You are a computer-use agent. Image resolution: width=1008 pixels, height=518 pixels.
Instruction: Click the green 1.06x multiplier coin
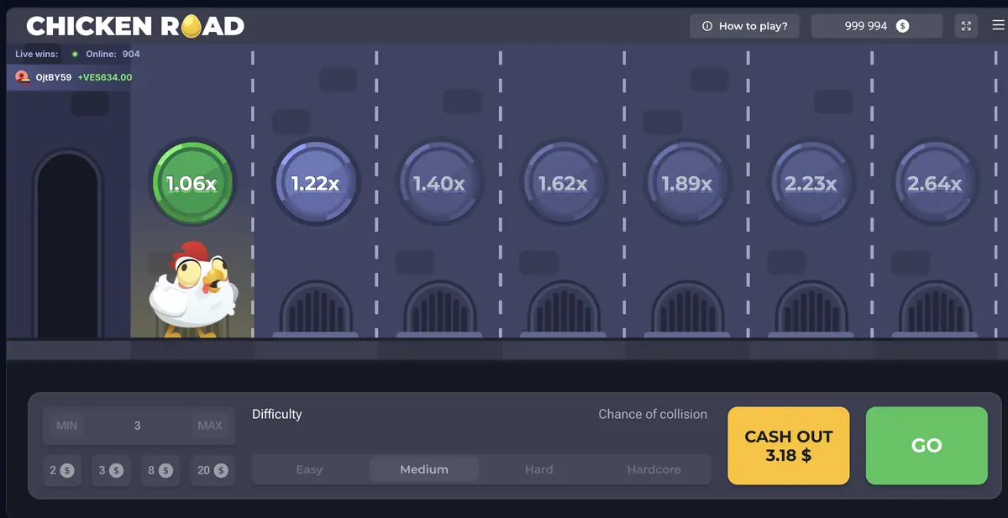coord(192,183)
